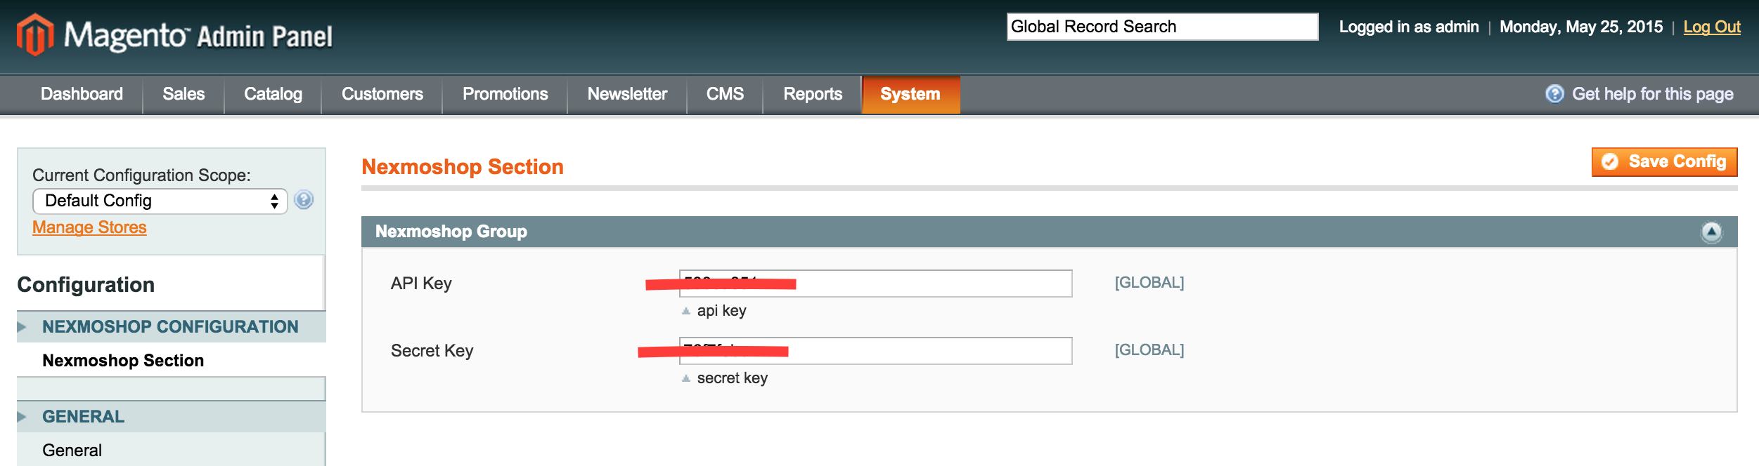Open the CMS menu

pyautogui.click(x=725, y=94)
